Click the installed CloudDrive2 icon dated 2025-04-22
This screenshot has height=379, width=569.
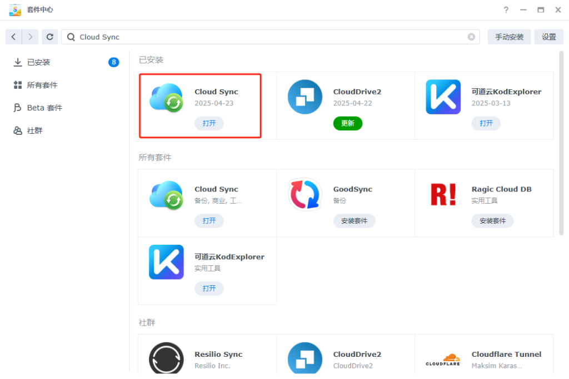click(305, 97)
